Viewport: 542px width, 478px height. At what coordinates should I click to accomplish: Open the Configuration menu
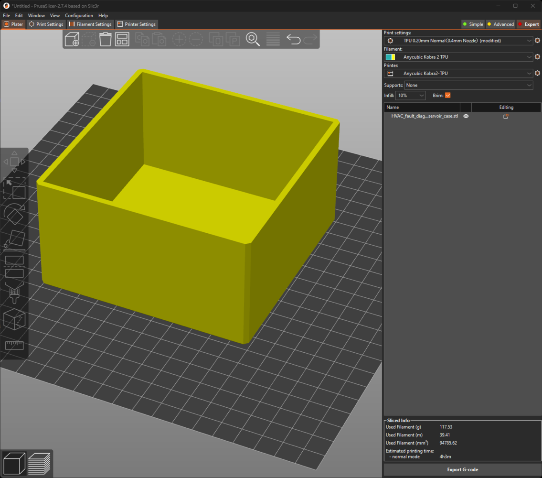79,16
